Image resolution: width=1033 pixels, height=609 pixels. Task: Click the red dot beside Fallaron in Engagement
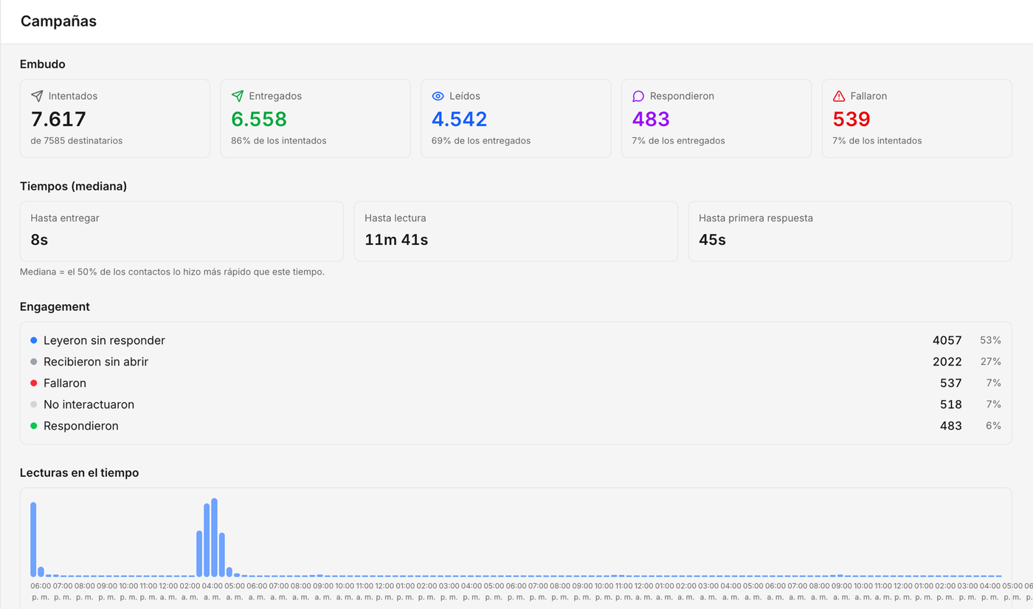tap(34, 383)
